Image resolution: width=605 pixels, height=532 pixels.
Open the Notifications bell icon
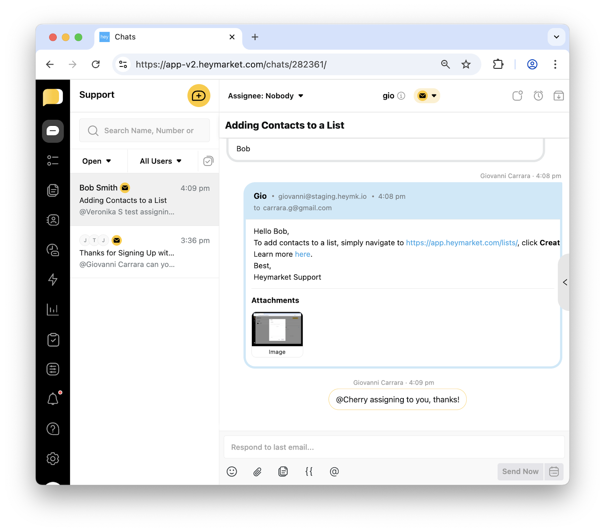[x=53, y=399]
